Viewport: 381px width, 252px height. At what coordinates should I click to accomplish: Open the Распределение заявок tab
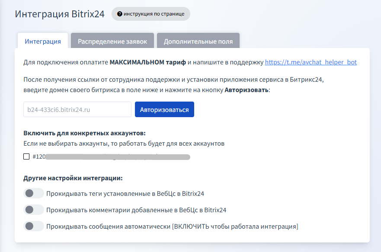click(x=112, y=41)
